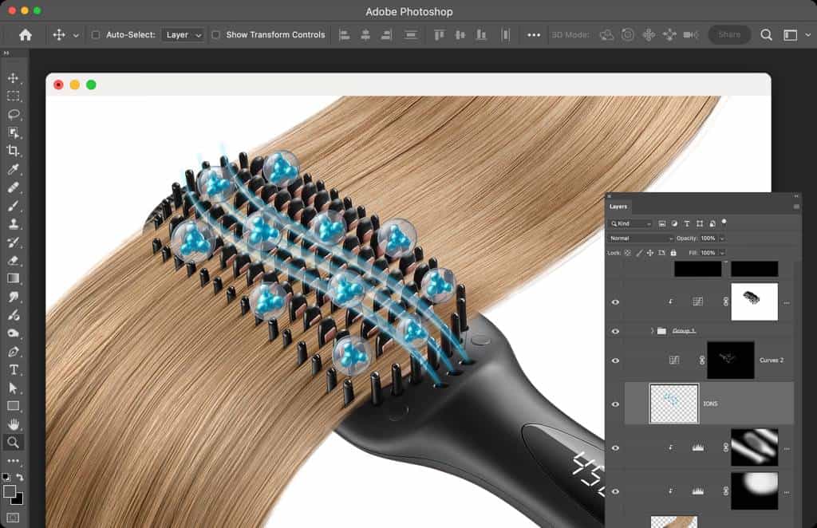The width and height of the screenshot is (817, 528).
Task: Hide the Group 1 layer group
Action: point(615,331)
